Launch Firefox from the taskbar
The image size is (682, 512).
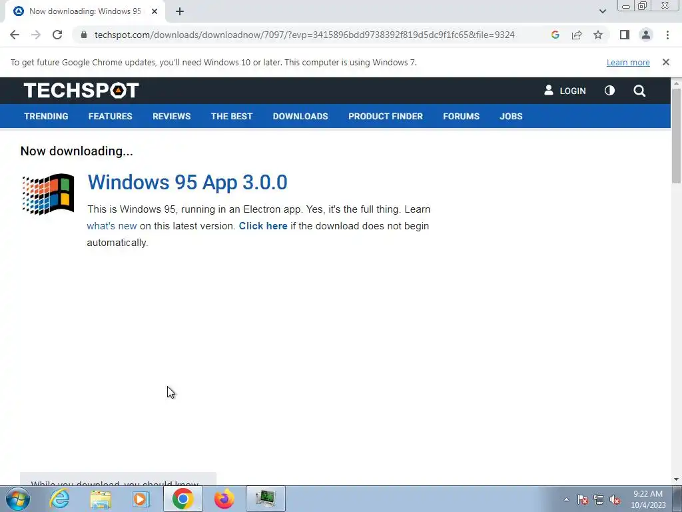224,499
